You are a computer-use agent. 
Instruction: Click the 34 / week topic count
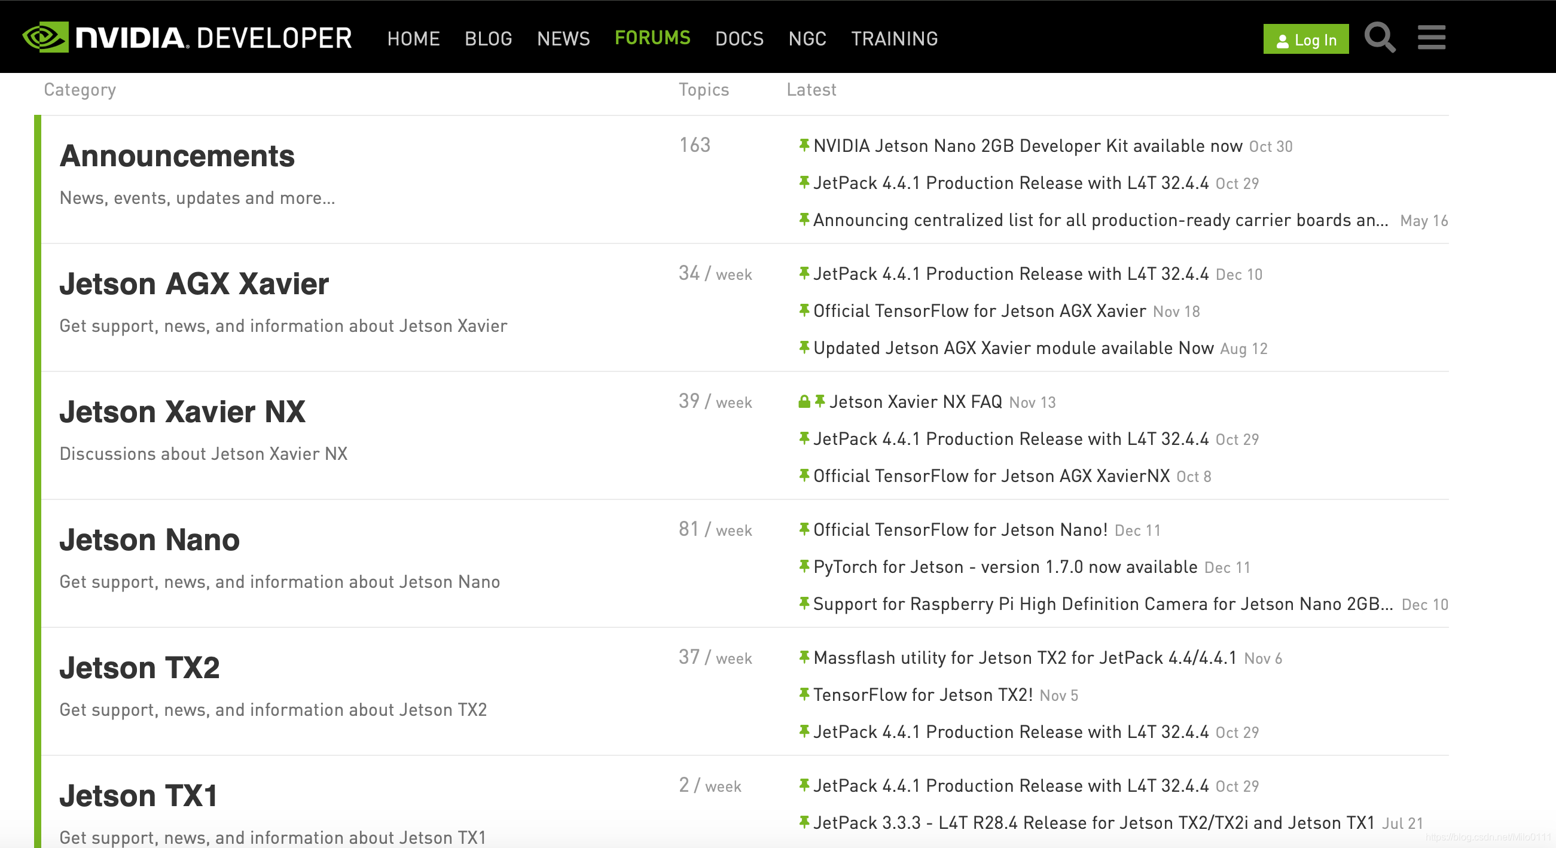[x=715, y=274]
